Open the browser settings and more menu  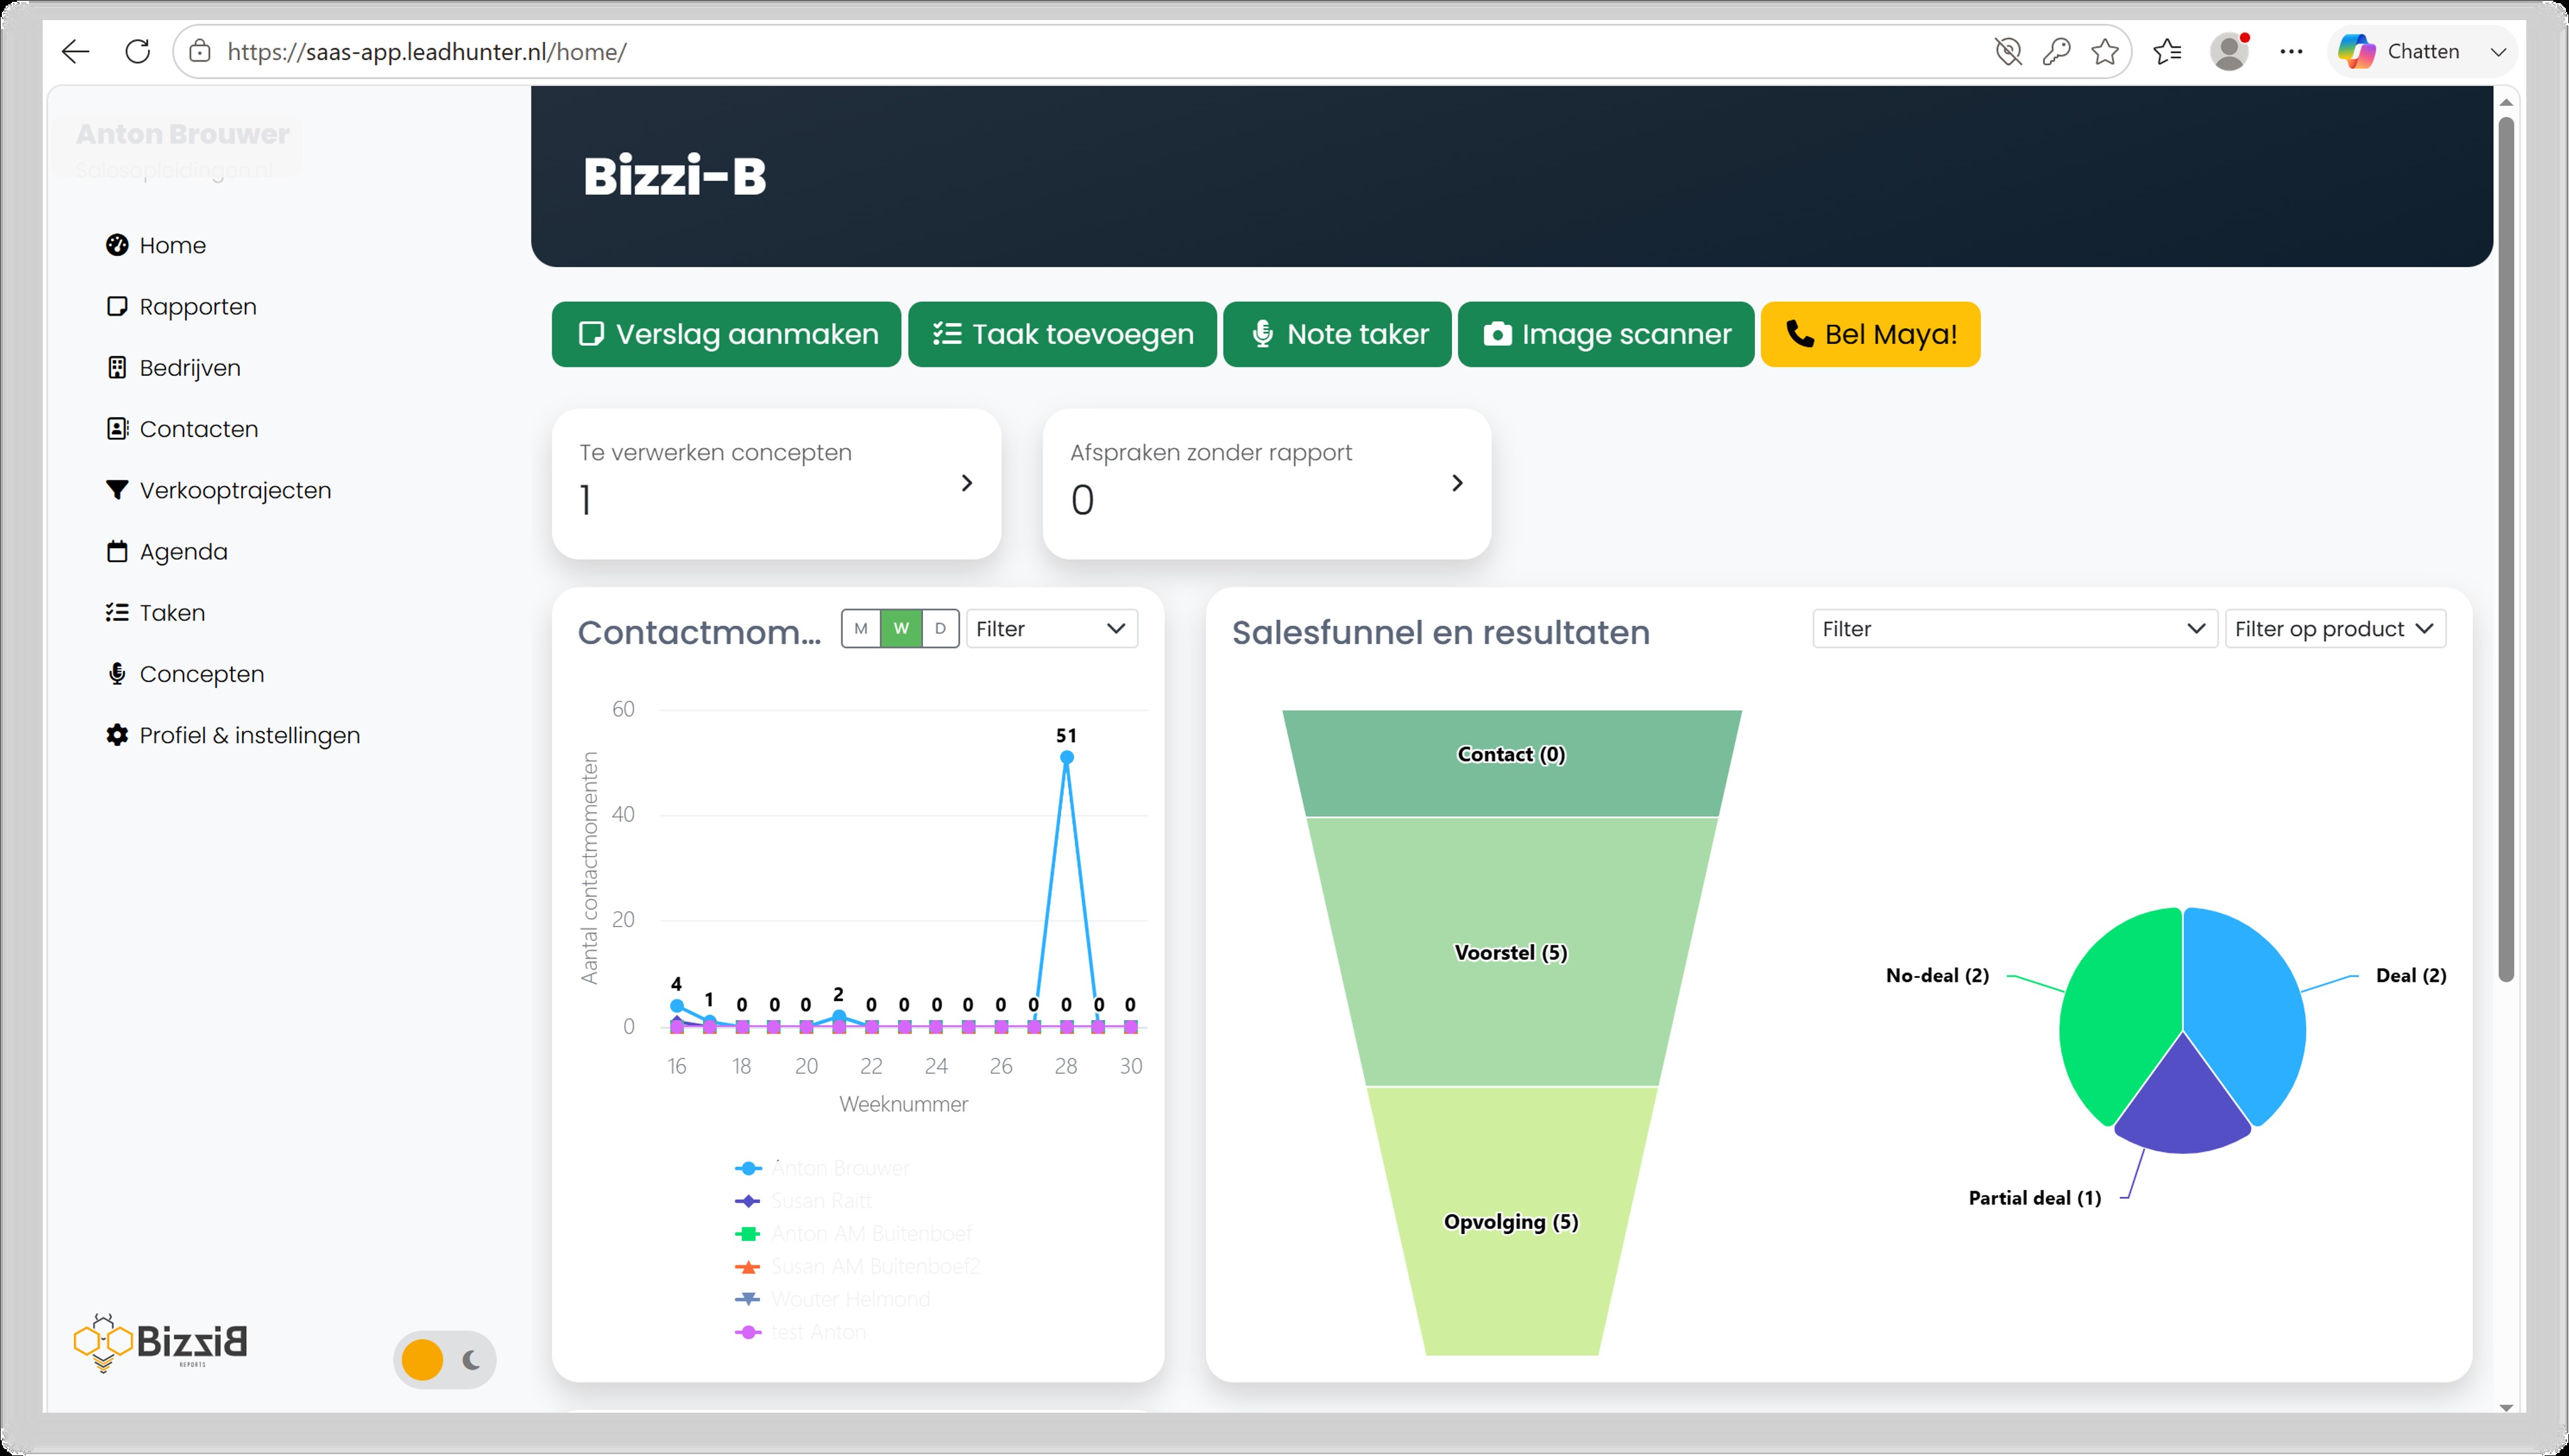2291,52
